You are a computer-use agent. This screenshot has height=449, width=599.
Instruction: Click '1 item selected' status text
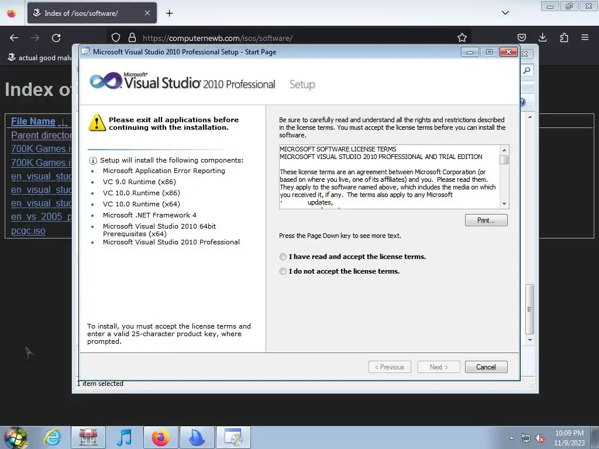(x=100, y=384)
